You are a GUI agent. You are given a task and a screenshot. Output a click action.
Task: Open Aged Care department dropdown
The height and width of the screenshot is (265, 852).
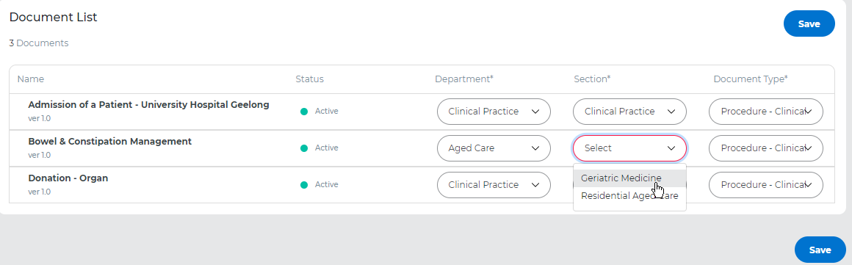tap(494, 148)
